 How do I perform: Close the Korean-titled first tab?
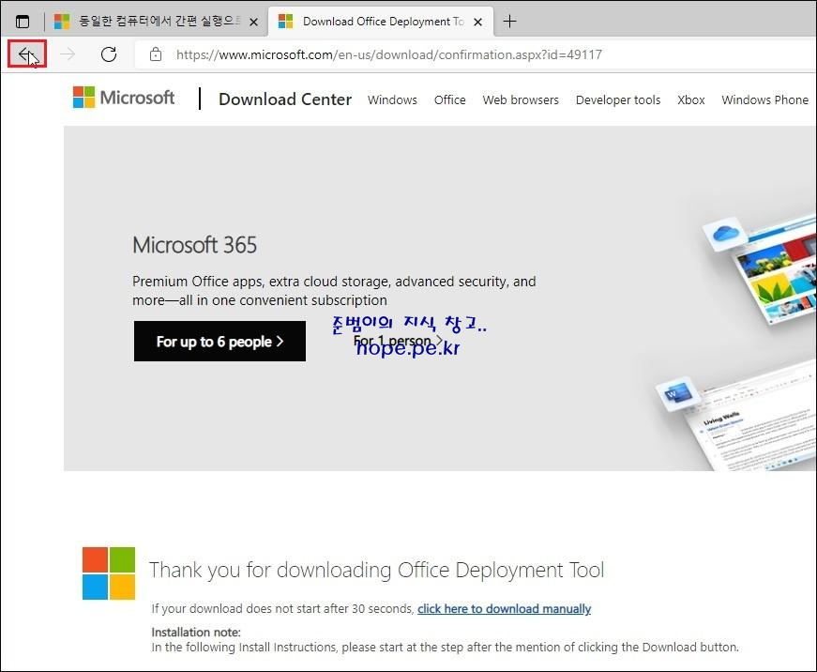[254, 22]
